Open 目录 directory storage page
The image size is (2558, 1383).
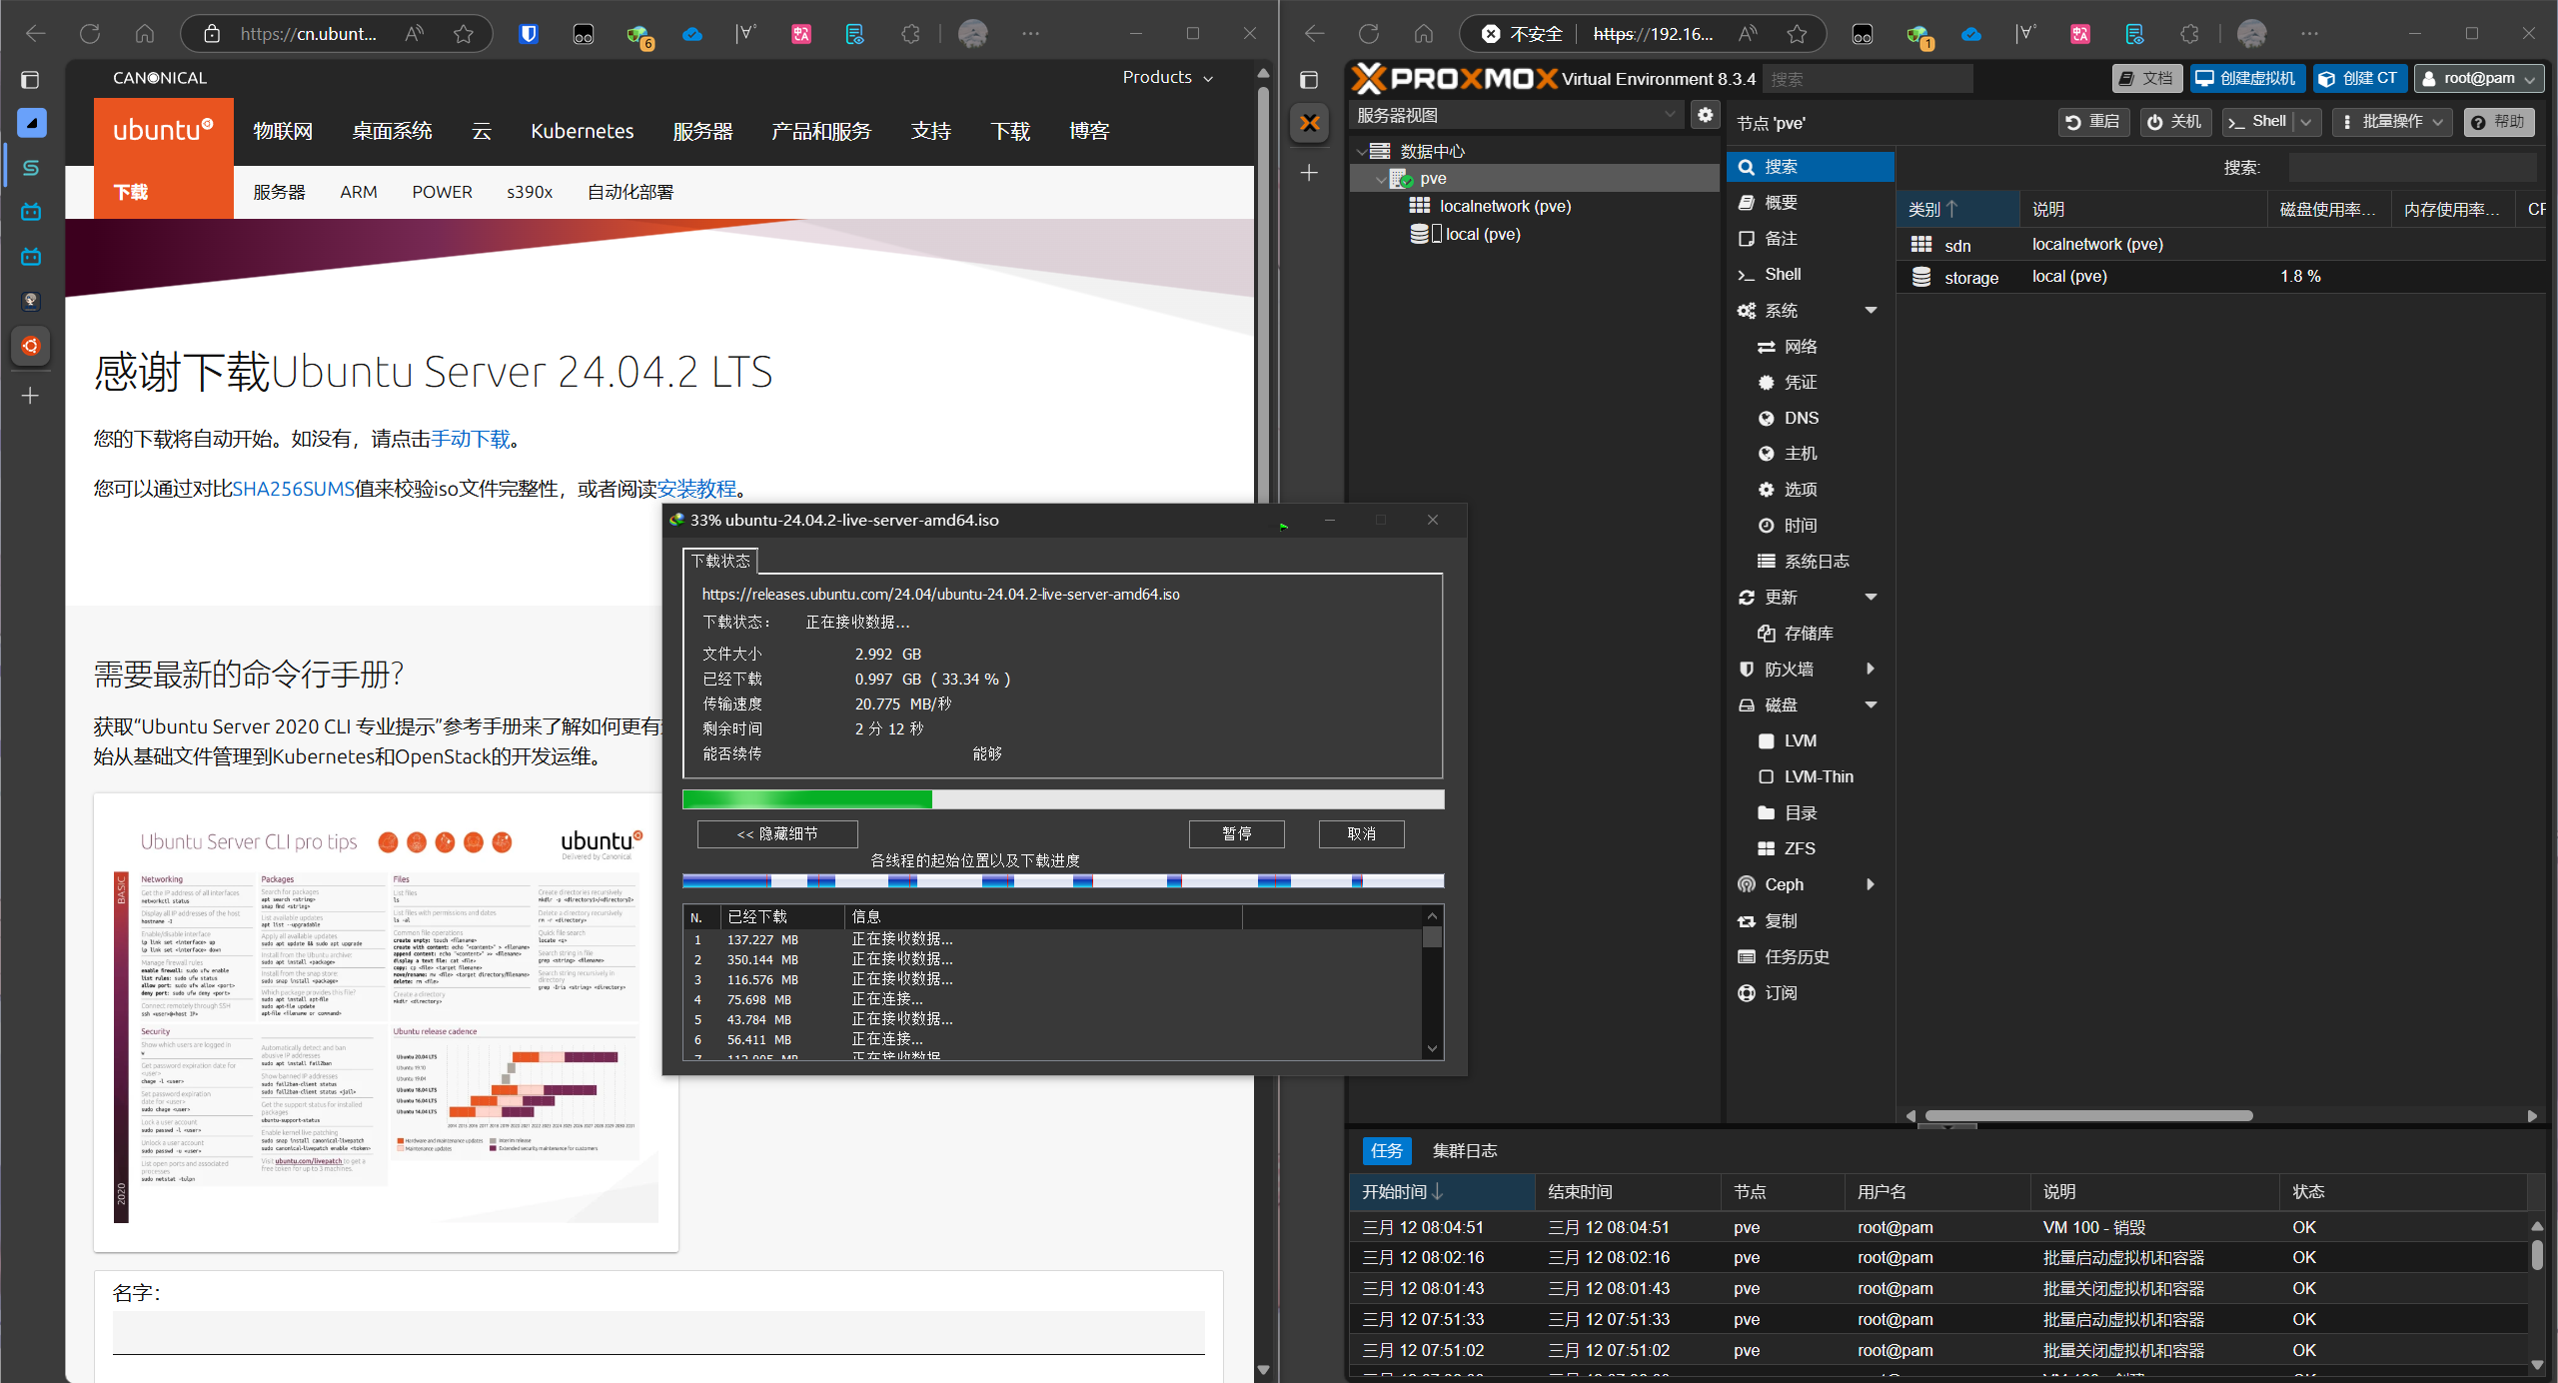click(x=1810, y=813)
